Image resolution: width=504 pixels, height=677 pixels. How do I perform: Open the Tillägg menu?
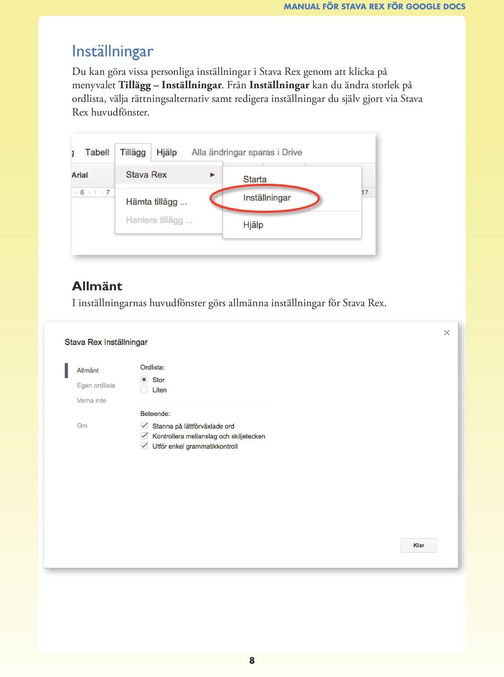point(133,152)
